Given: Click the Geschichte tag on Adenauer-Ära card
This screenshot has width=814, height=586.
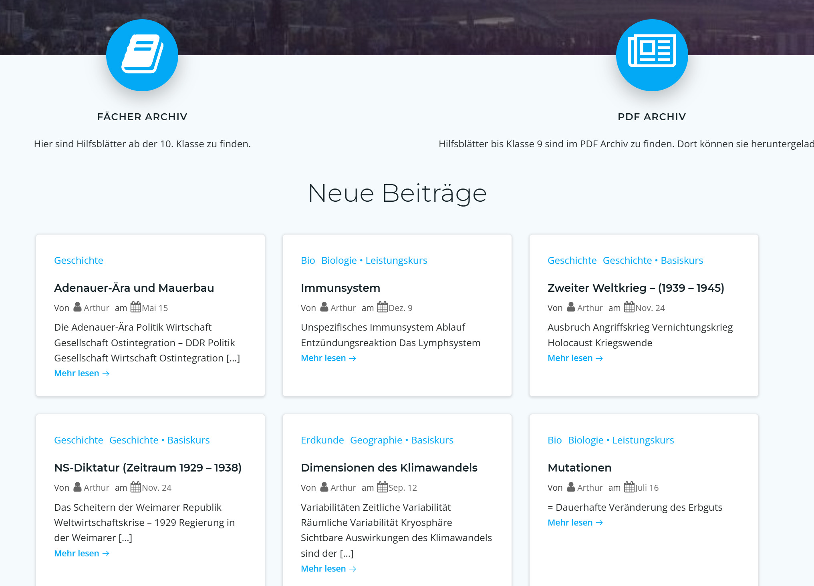Looking at the screenshot, I should tap(79, 260).
